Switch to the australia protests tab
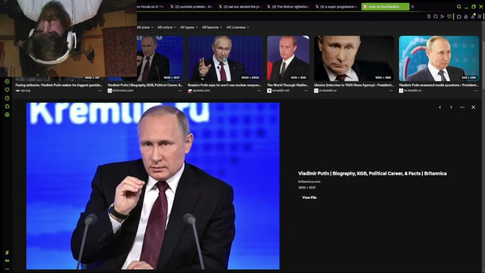Image resolution: width=485 pixels, height=273 pixels. 191,7
